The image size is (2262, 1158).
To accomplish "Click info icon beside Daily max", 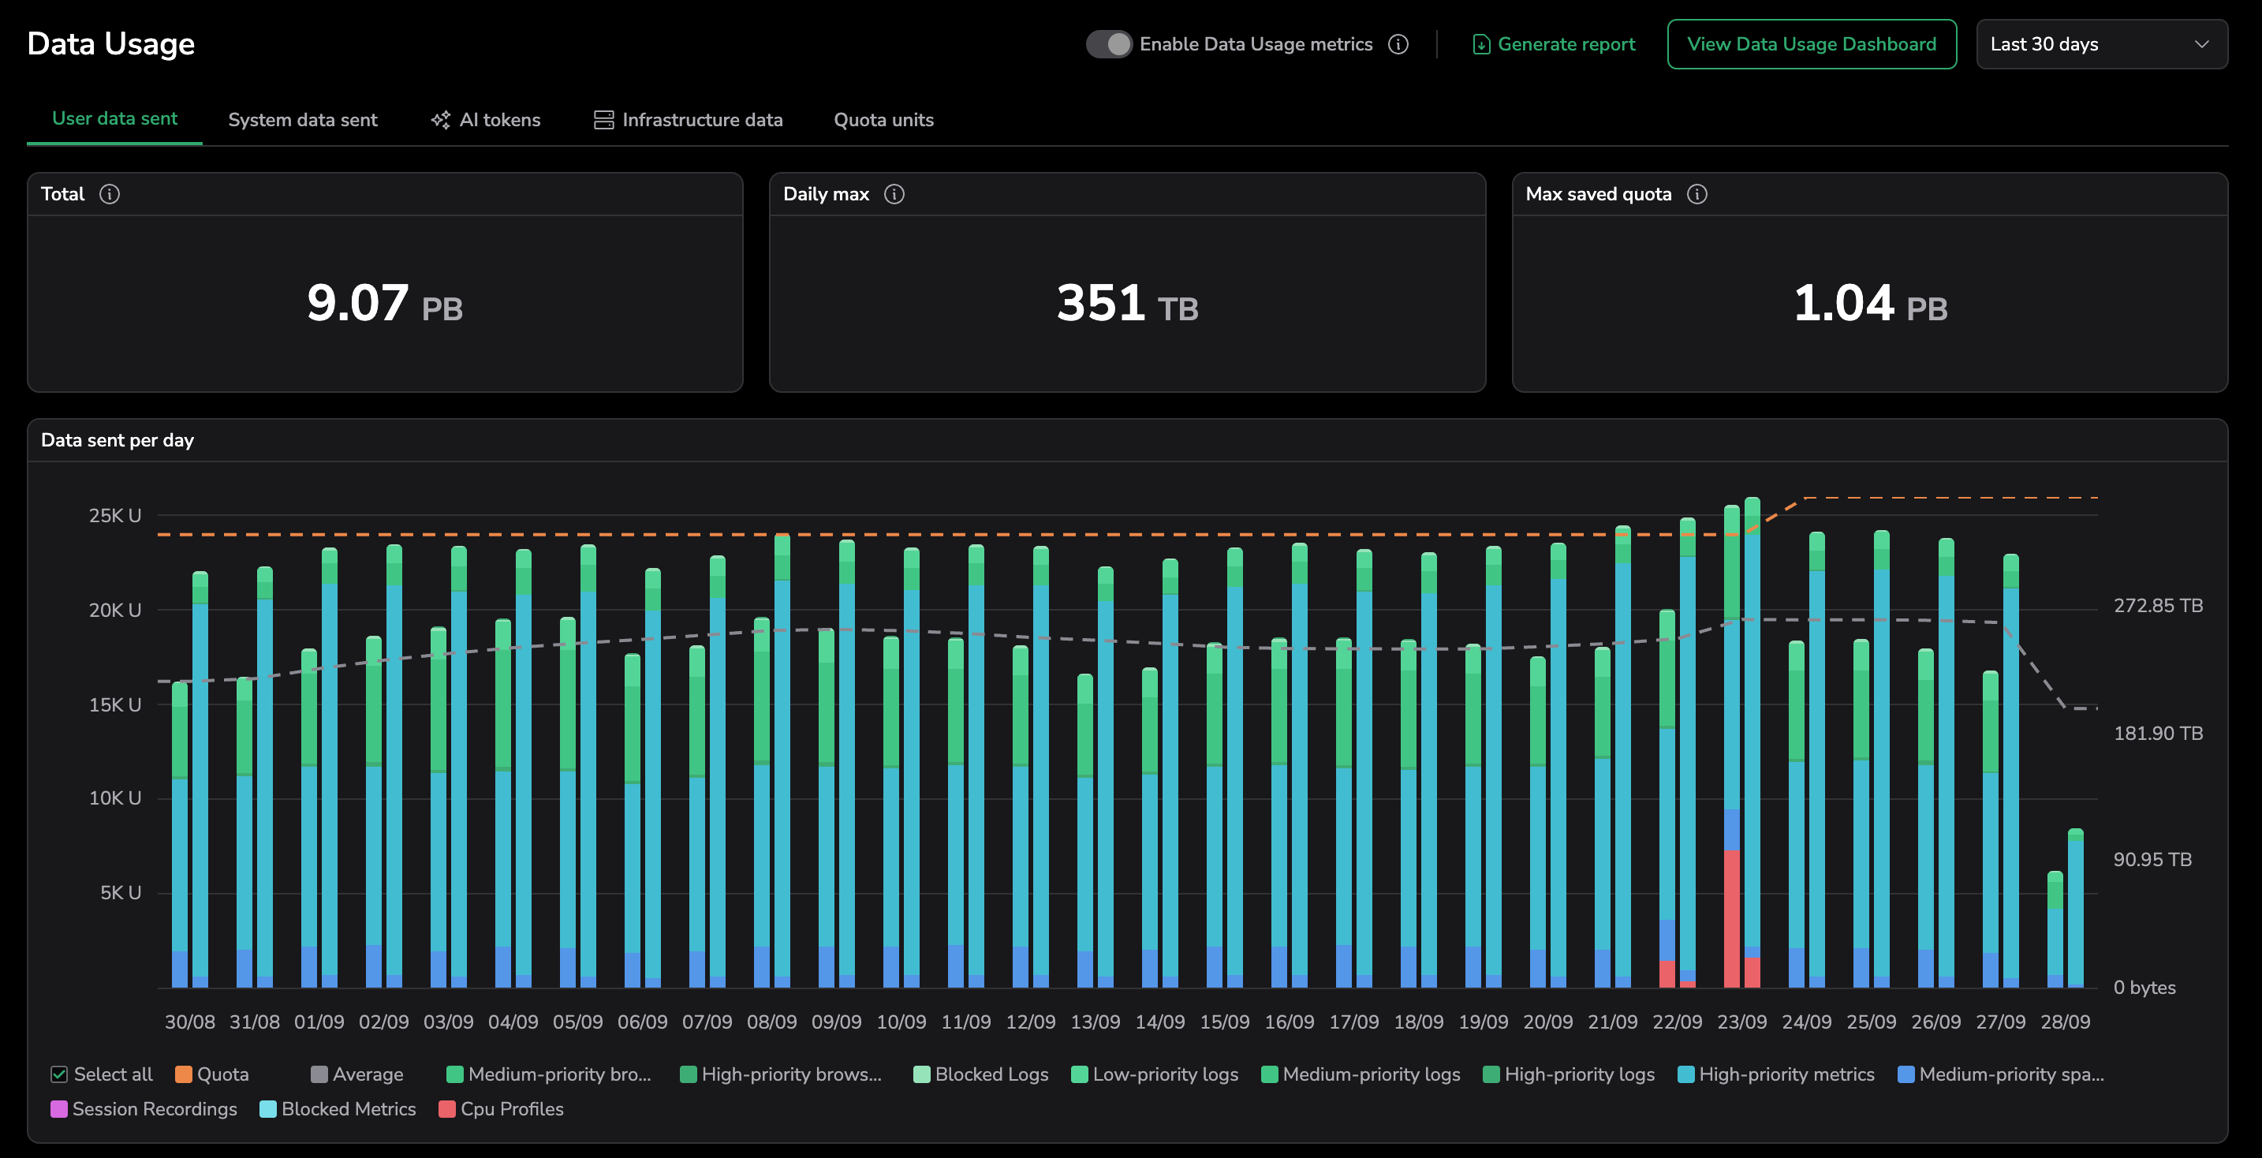I will 894,194.
